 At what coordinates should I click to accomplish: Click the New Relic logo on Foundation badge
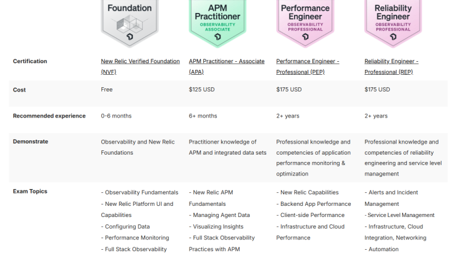coord(130,36)
